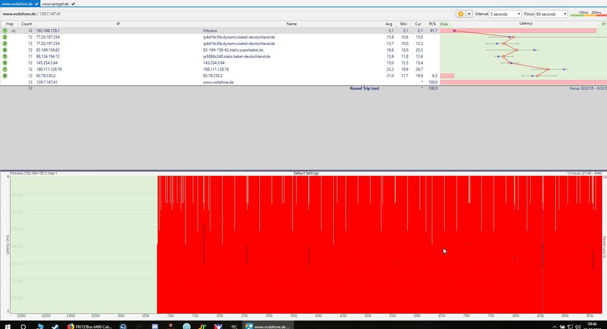Click the fritz.box hostname

(x=210, y=30)
